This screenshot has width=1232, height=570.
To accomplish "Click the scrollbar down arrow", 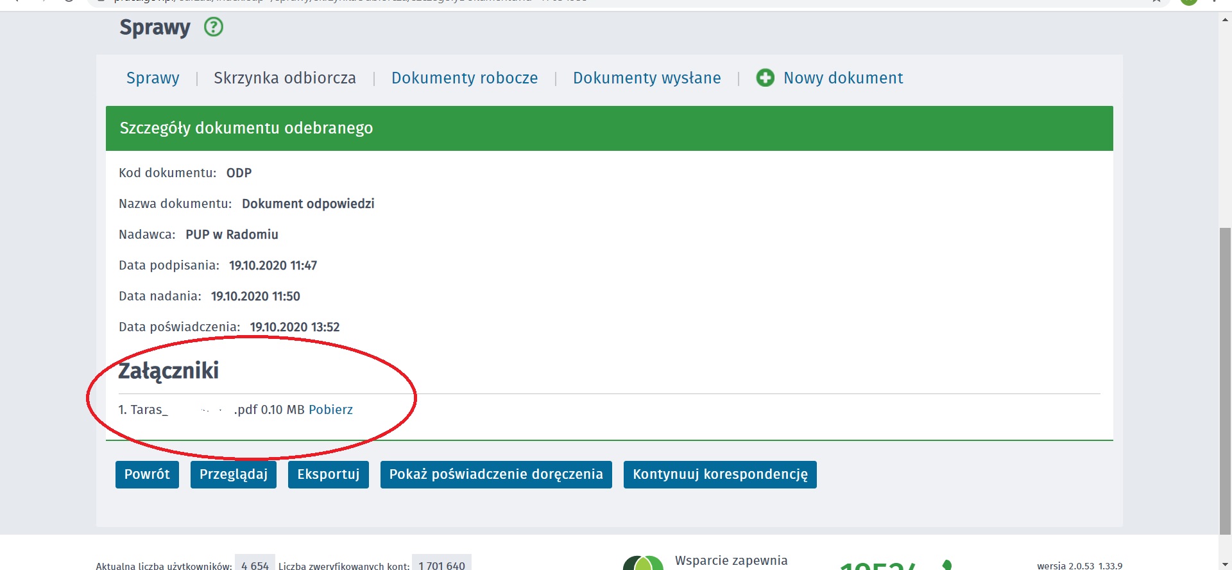I will point(1225,564).
